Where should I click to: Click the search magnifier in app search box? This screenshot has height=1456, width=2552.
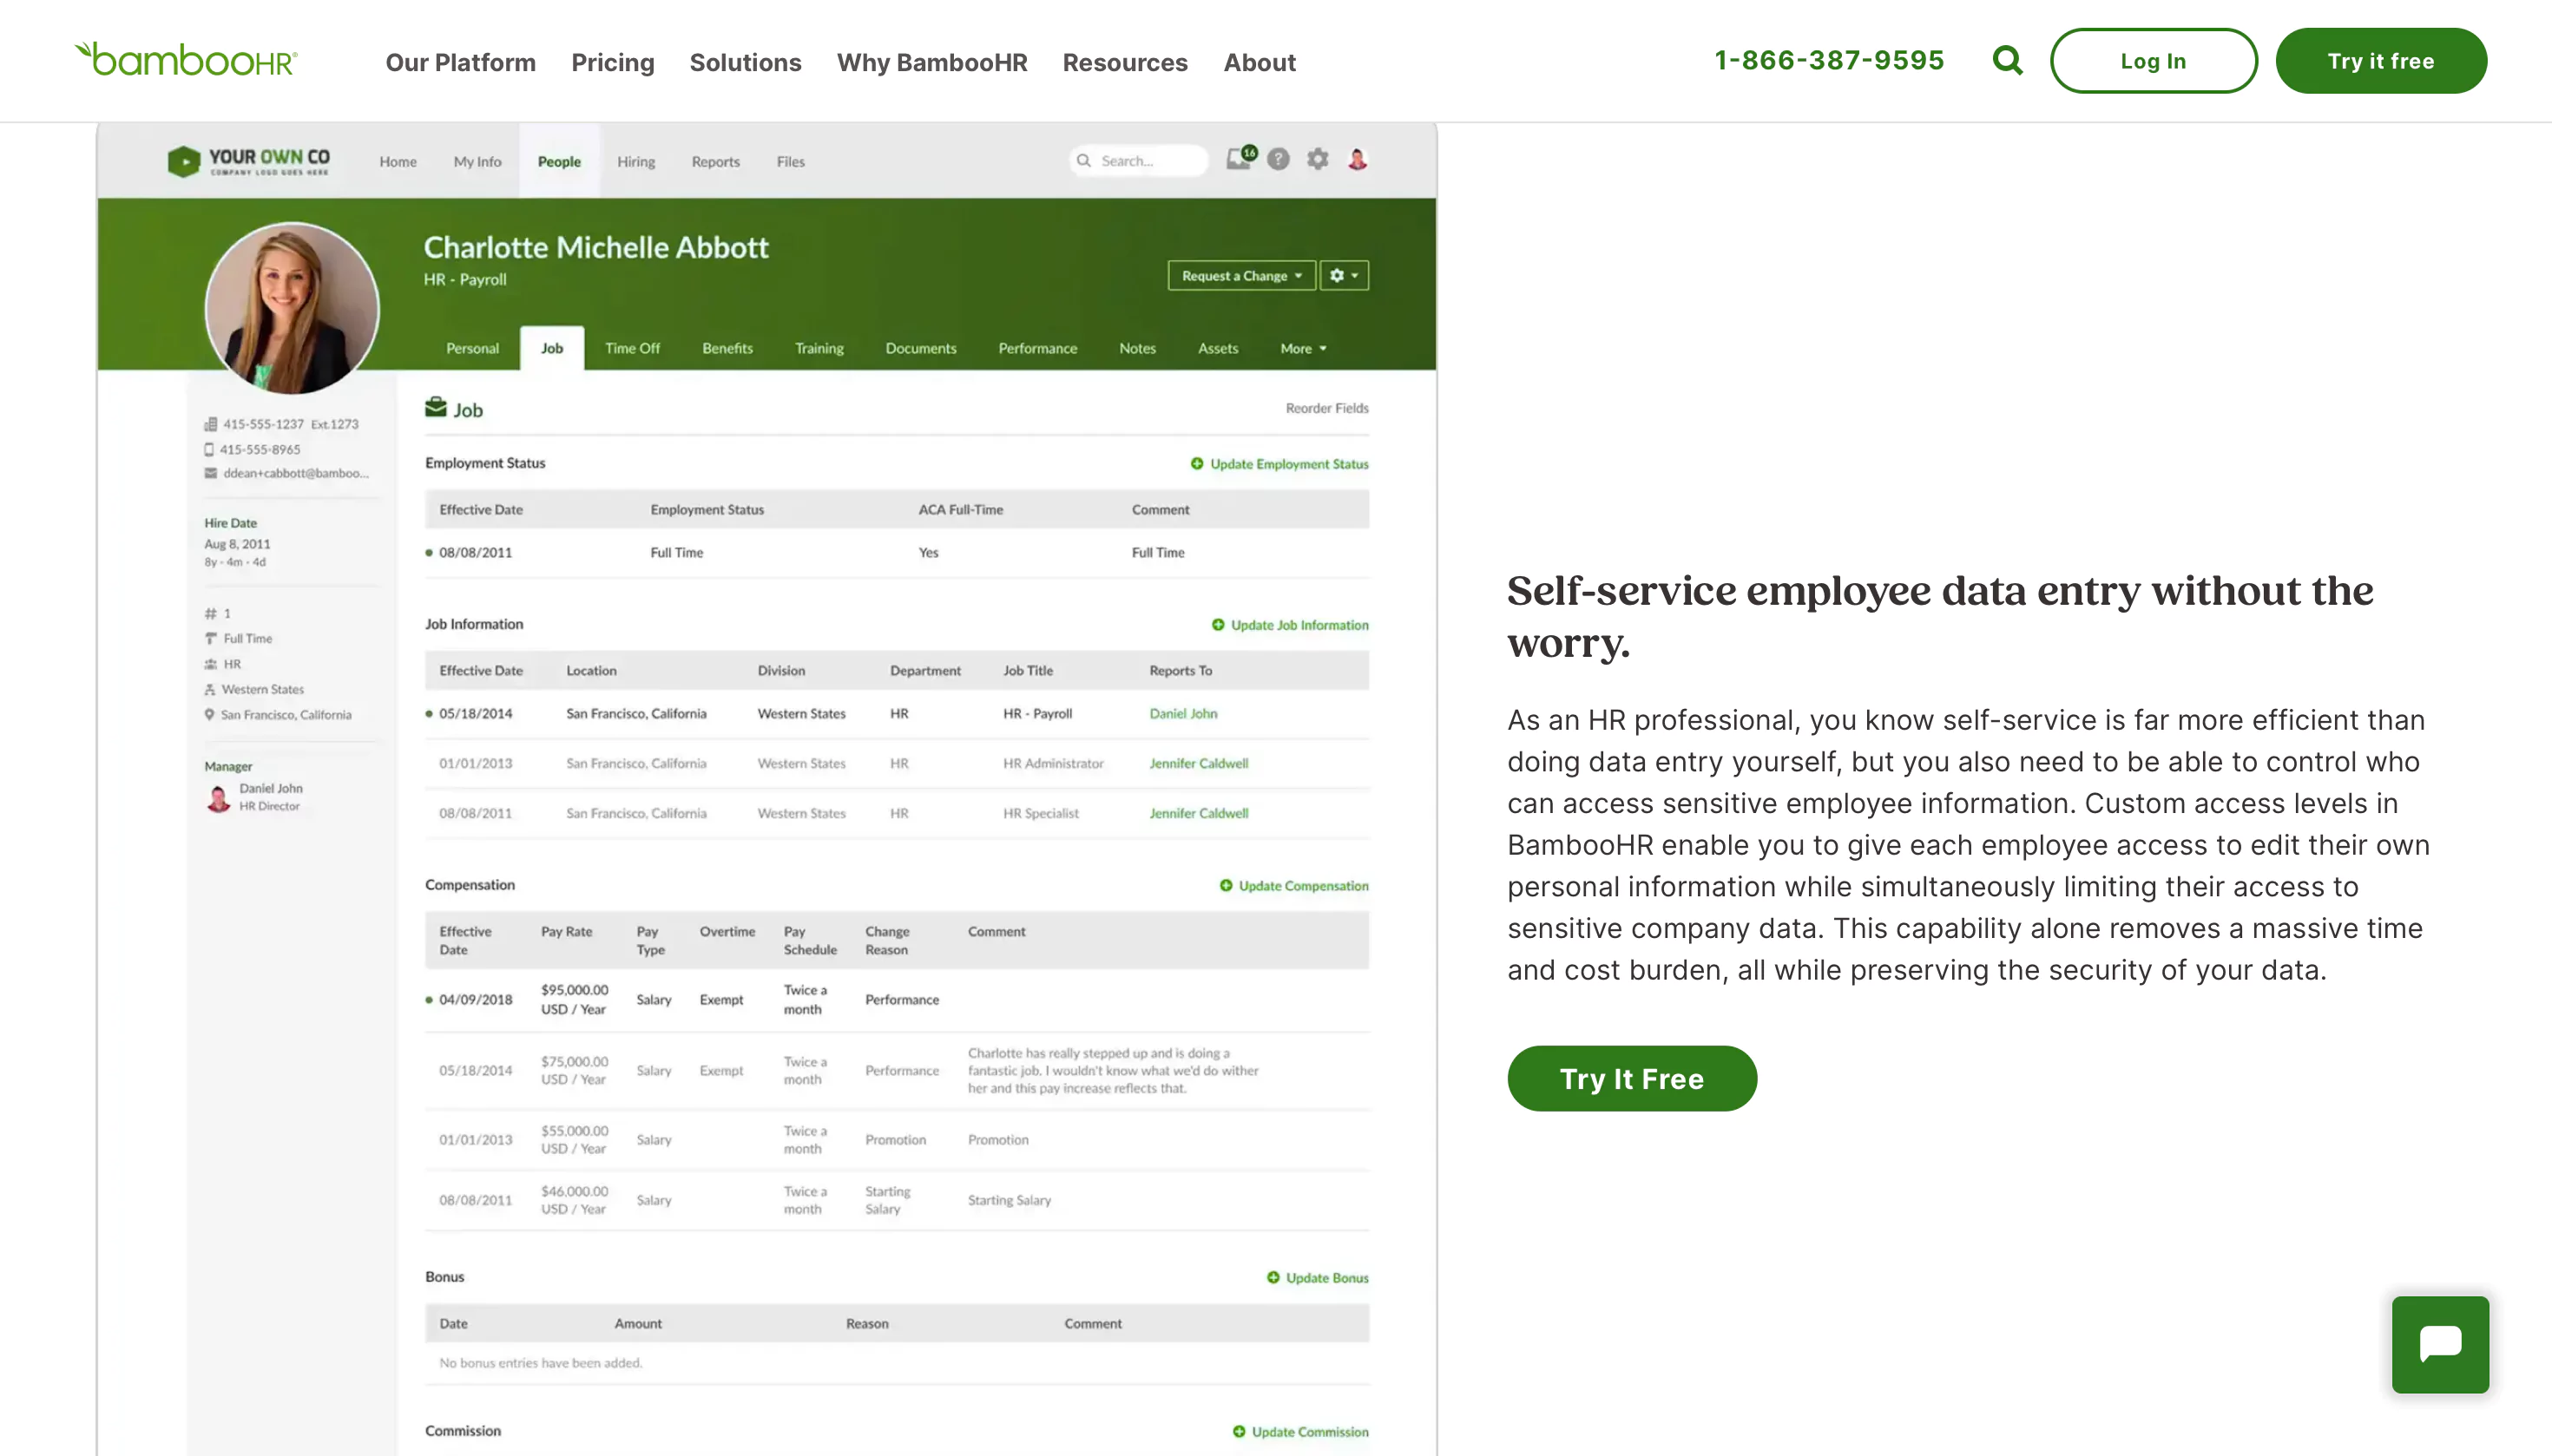click(x=1083, y=160)
